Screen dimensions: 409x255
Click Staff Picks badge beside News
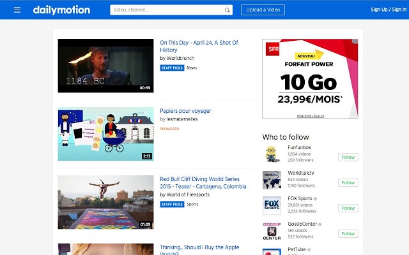tap(172, 68)
